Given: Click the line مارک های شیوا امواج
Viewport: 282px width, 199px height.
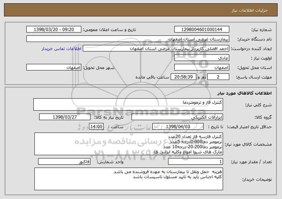Looking at the screenshot, I should tap(188, 152).
